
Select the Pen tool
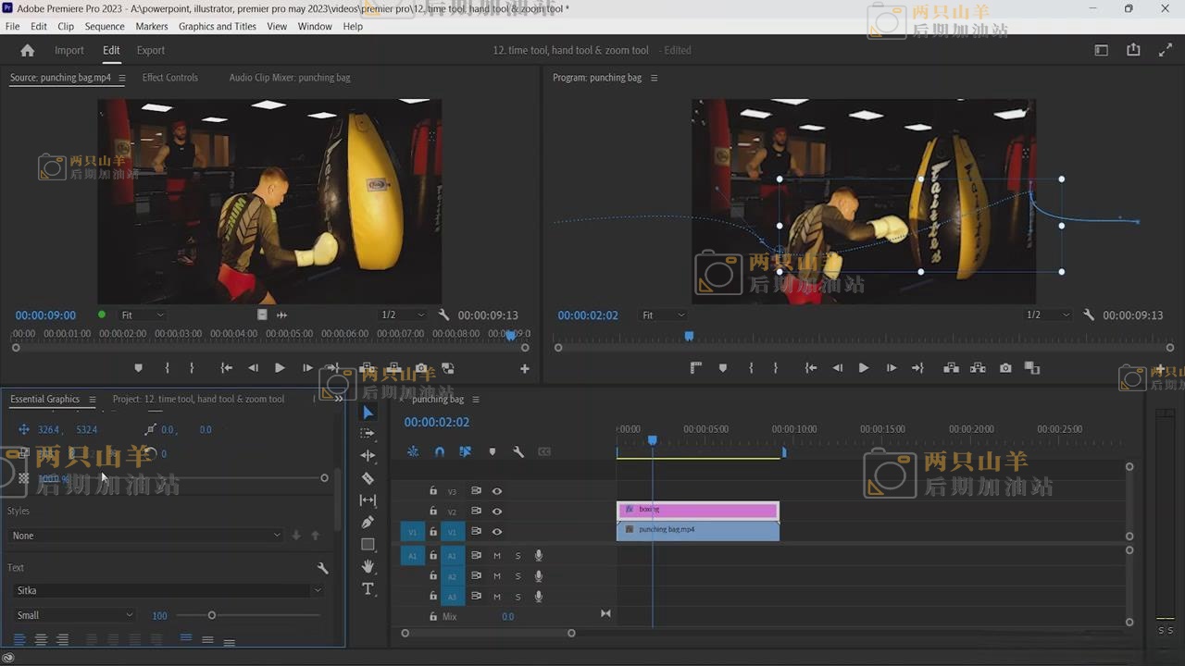(368, 523)
